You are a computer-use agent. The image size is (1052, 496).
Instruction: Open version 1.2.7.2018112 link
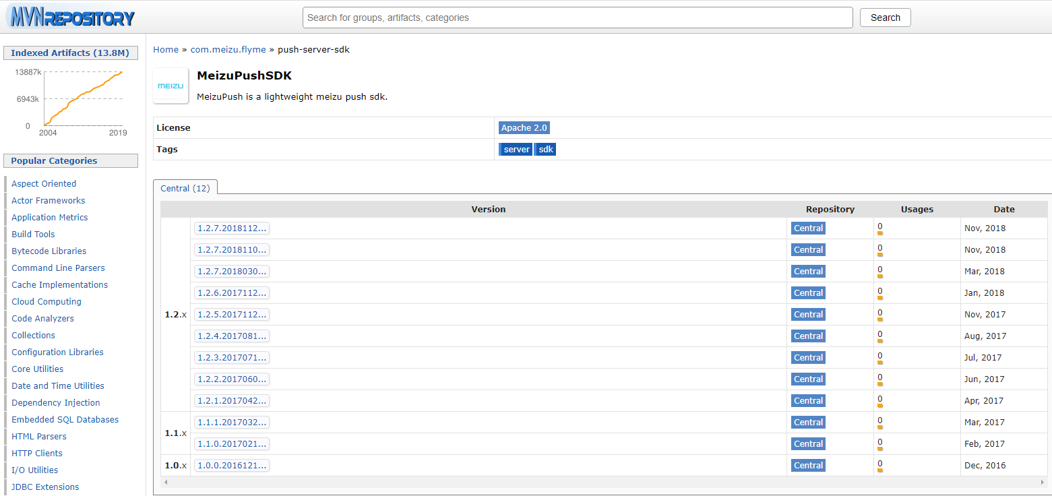point(232,228)
